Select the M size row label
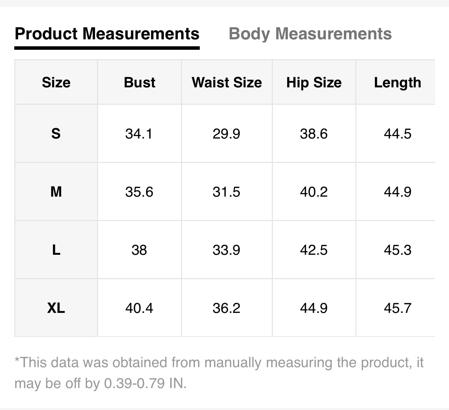This screenshot has height=410, width=449. point(56,192)
